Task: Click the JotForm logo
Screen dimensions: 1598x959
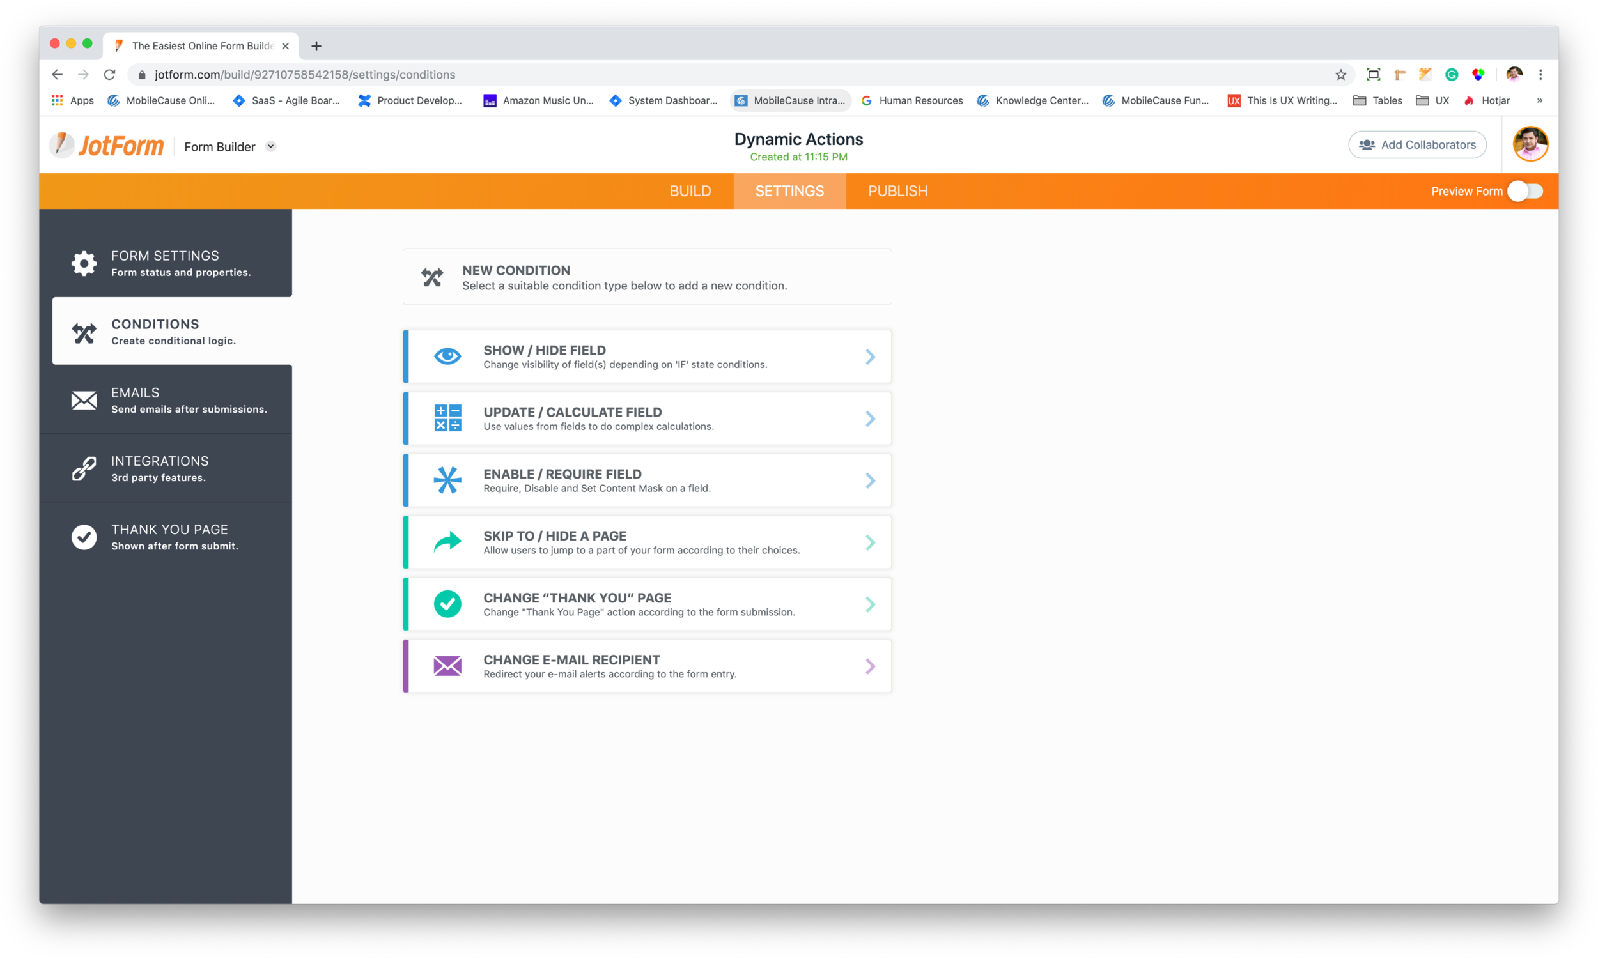Action: 107,146
